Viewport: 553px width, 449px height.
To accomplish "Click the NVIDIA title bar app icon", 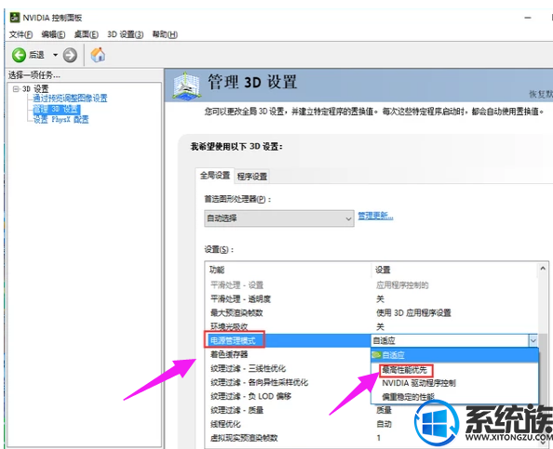I will 15,18.
